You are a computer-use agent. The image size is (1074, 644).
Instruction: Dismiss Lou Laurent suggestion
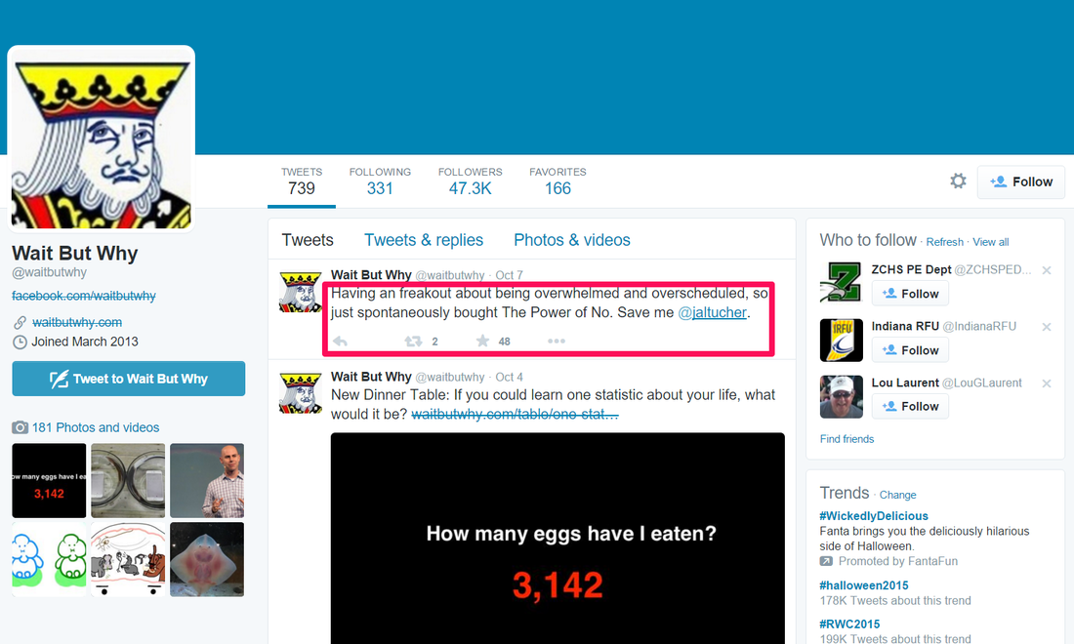(1047, 383)
